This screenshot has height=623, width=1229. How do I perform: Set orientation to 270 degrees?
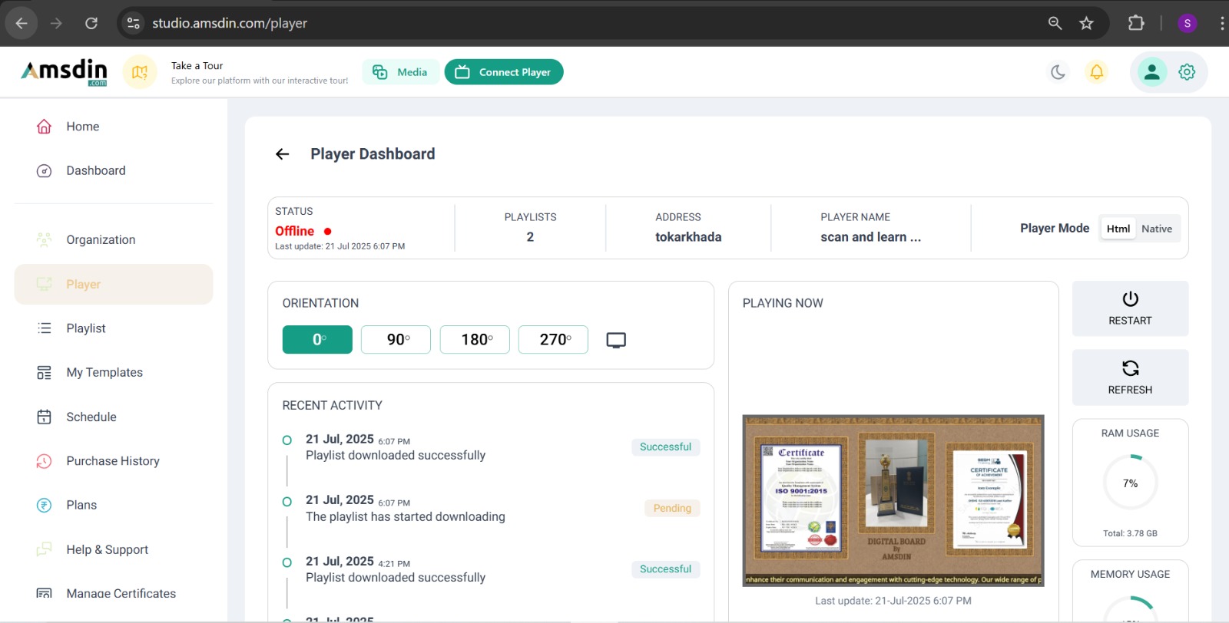pos(553,339)
